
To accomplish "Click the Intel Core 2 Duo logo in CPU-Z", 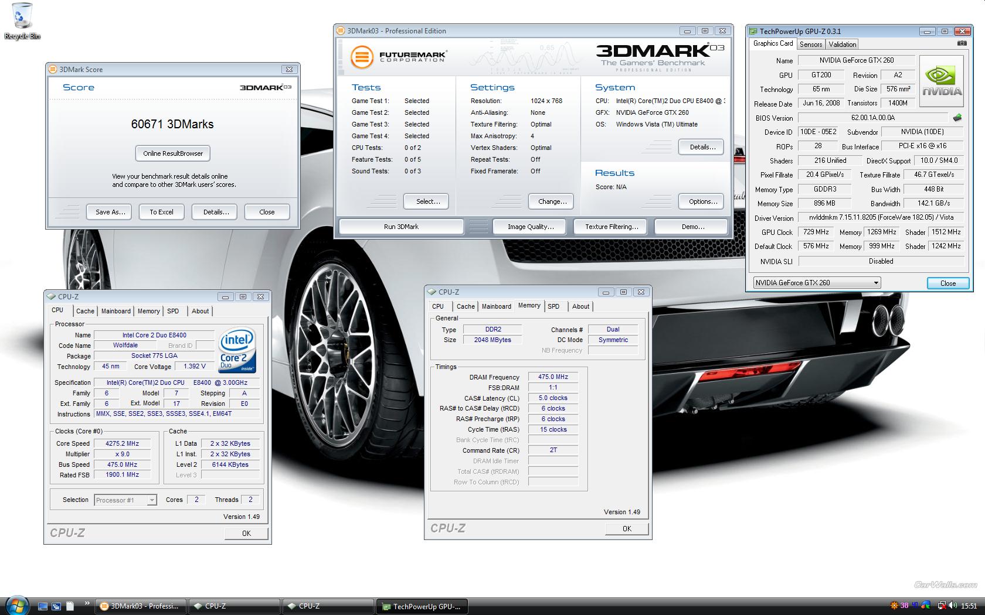I will click(237, 350).
